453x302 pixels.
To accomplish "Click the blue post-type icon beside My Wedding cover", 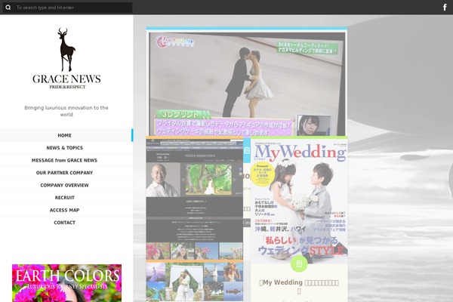I will coord(247,150).
